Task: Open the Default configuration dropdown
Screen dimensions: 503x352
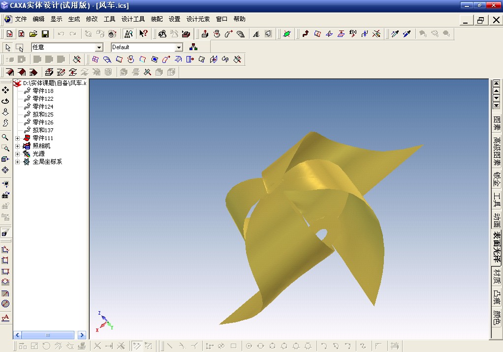Action: 179,47
